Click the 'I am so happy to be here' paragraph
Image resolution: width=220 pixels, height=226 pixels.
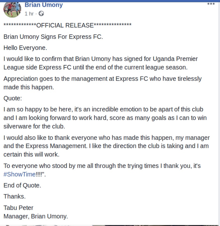(x=105, y=118)
